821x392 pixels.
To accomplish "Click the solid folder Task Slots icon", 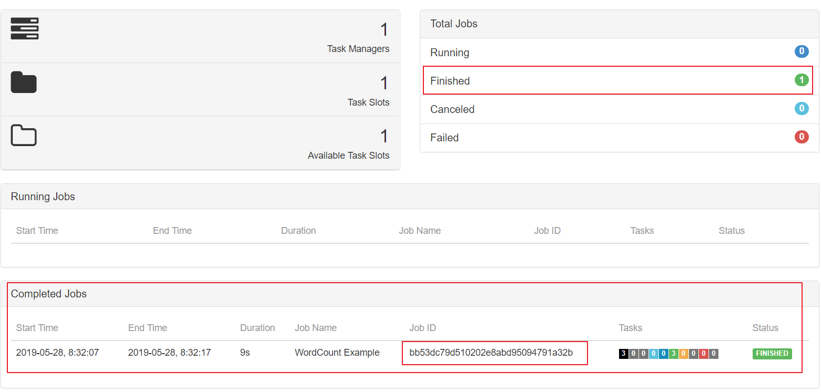I will coord(24,82).
